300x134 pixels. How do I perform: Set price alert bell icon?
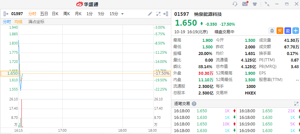[272, 31]
